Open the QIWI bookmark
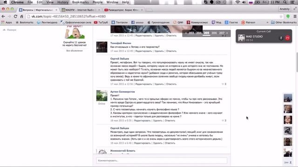The image size is (298, 167). 178,22
